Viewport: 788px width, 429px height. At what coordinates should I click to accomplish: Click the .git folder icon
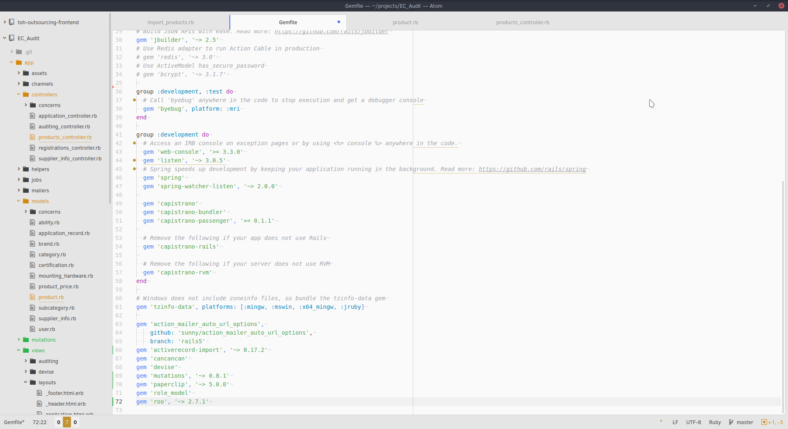19,52
